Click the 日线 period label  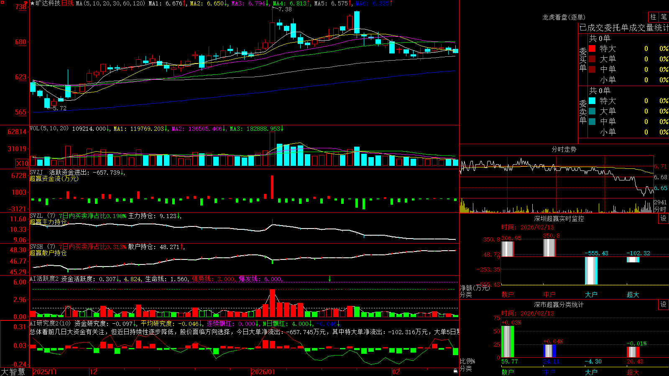[67, 3]
